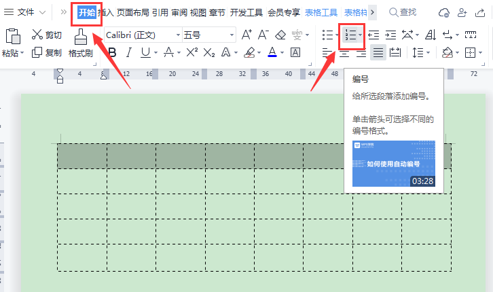Screen dimensions: 493x292
Task: Apply distributed alignment
Action: coord(395,52)
